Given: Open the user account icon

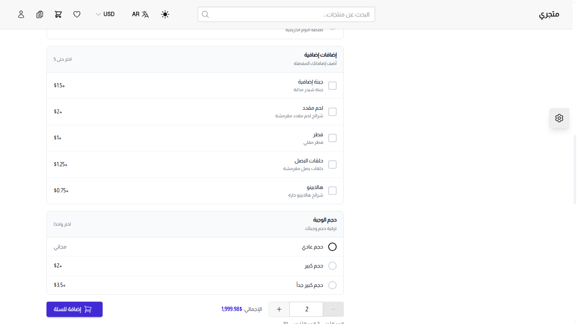Looking at the screenshot, I should click(x=21, y=14).
